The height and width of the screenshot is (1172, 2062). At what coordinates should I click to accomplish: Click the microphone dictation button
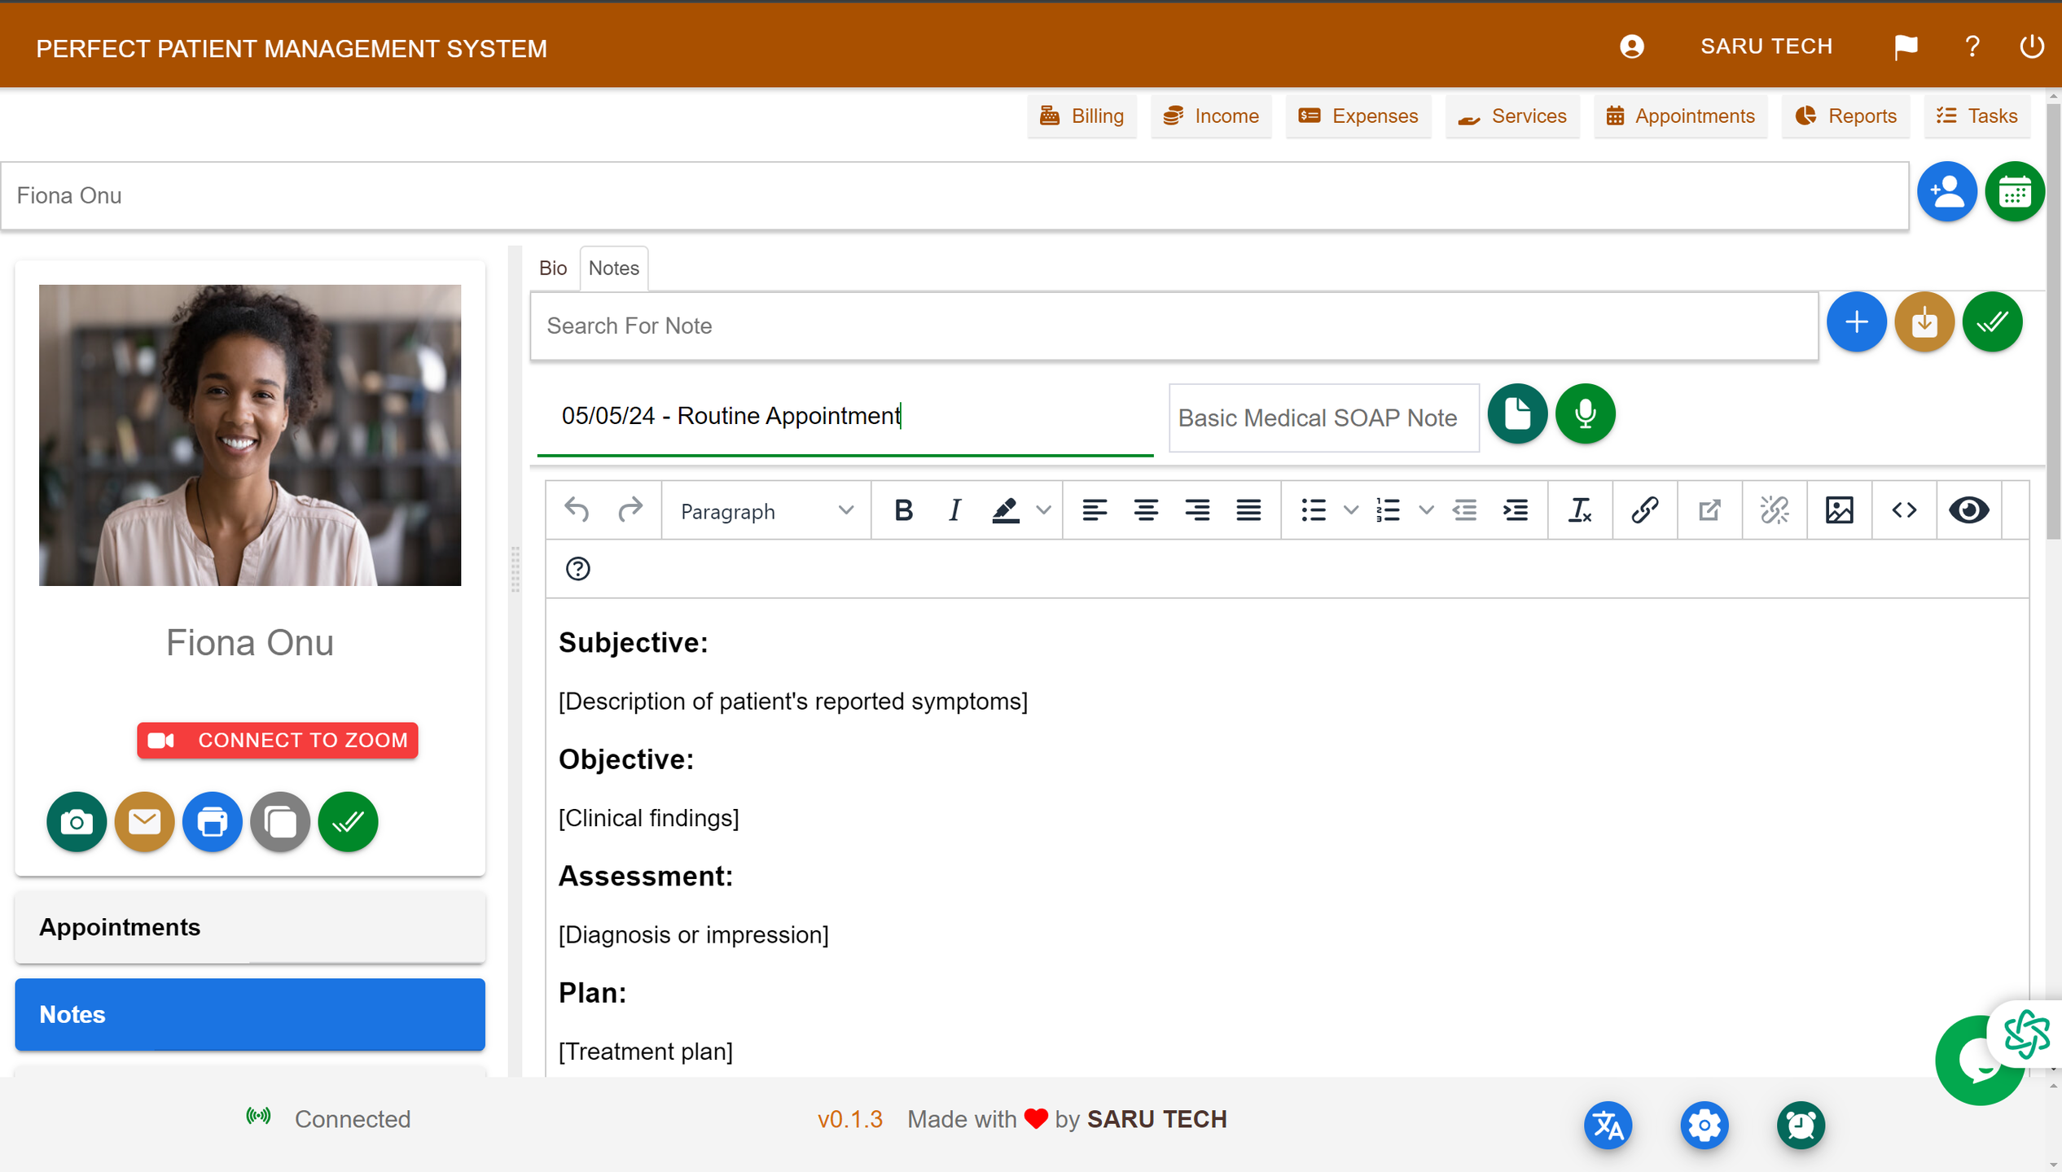1585,413
